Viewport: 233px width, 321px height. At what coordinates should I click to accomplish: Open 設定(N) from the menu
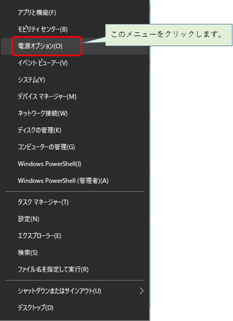click(74, 219)
